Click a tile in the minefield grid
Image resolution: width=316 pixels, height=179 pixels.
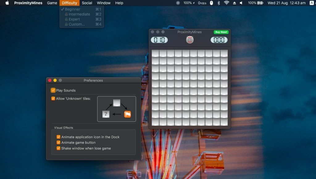coord(189,86)
